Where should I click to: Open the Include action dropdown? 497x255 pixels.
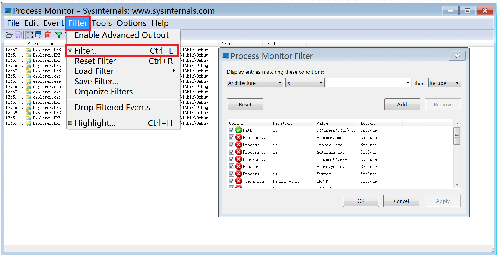[x=444, y=83]
